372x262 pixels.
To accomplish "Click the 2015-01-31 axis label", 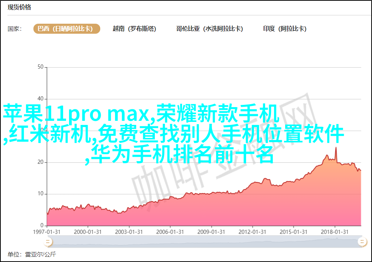I will 293,232.
